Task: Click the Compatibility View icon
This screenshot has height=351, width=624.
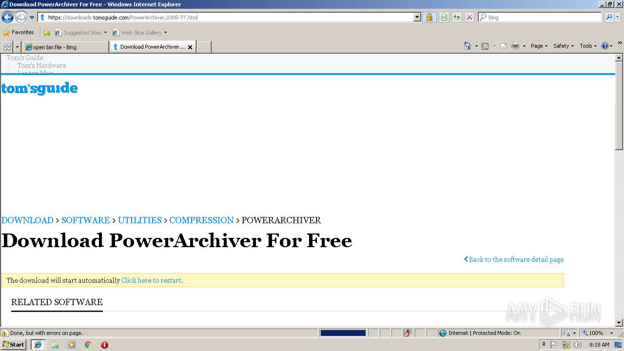Action: 444,17
